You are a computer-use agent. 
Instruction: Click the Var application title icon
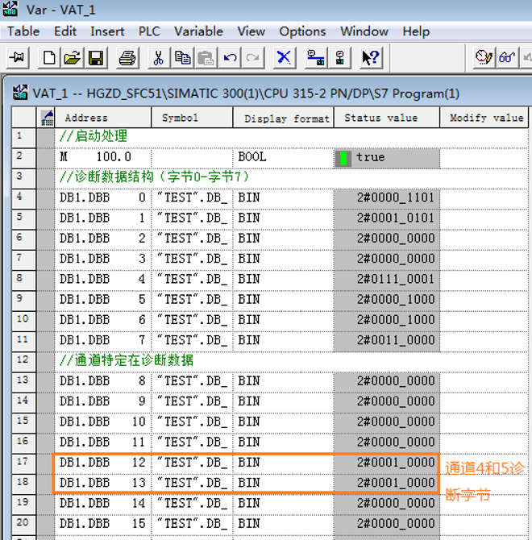[x=10, y=9]
